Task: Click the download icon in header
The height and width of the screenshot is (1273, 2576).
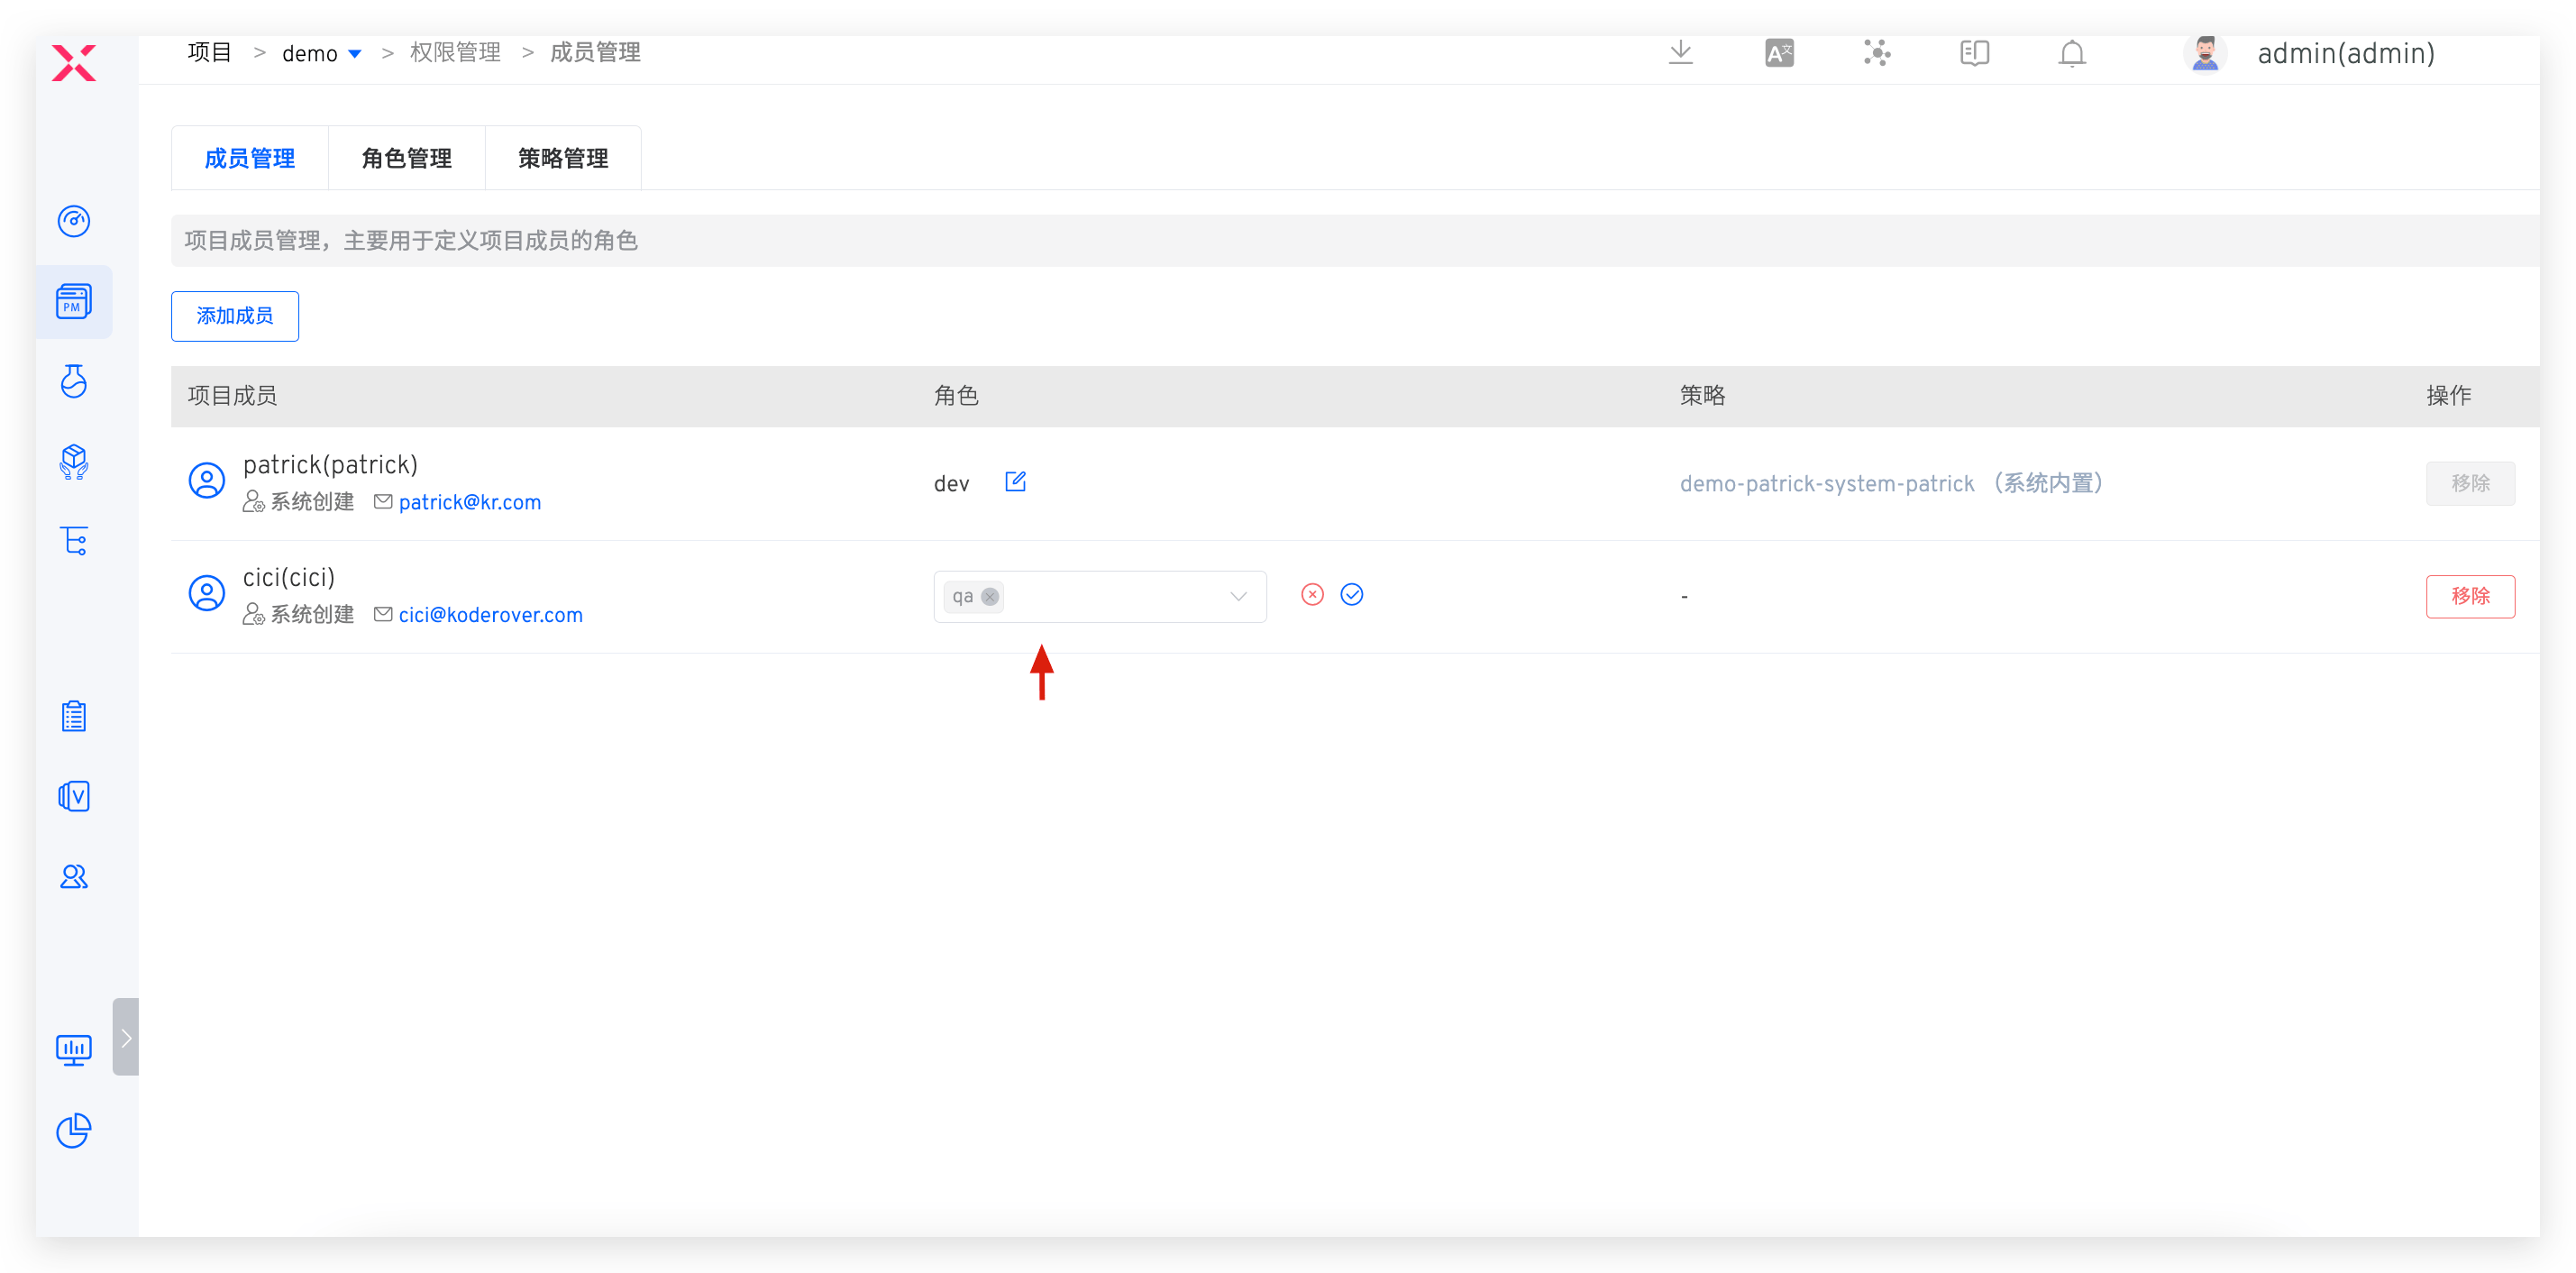Action: click(x=1680, y=53)
